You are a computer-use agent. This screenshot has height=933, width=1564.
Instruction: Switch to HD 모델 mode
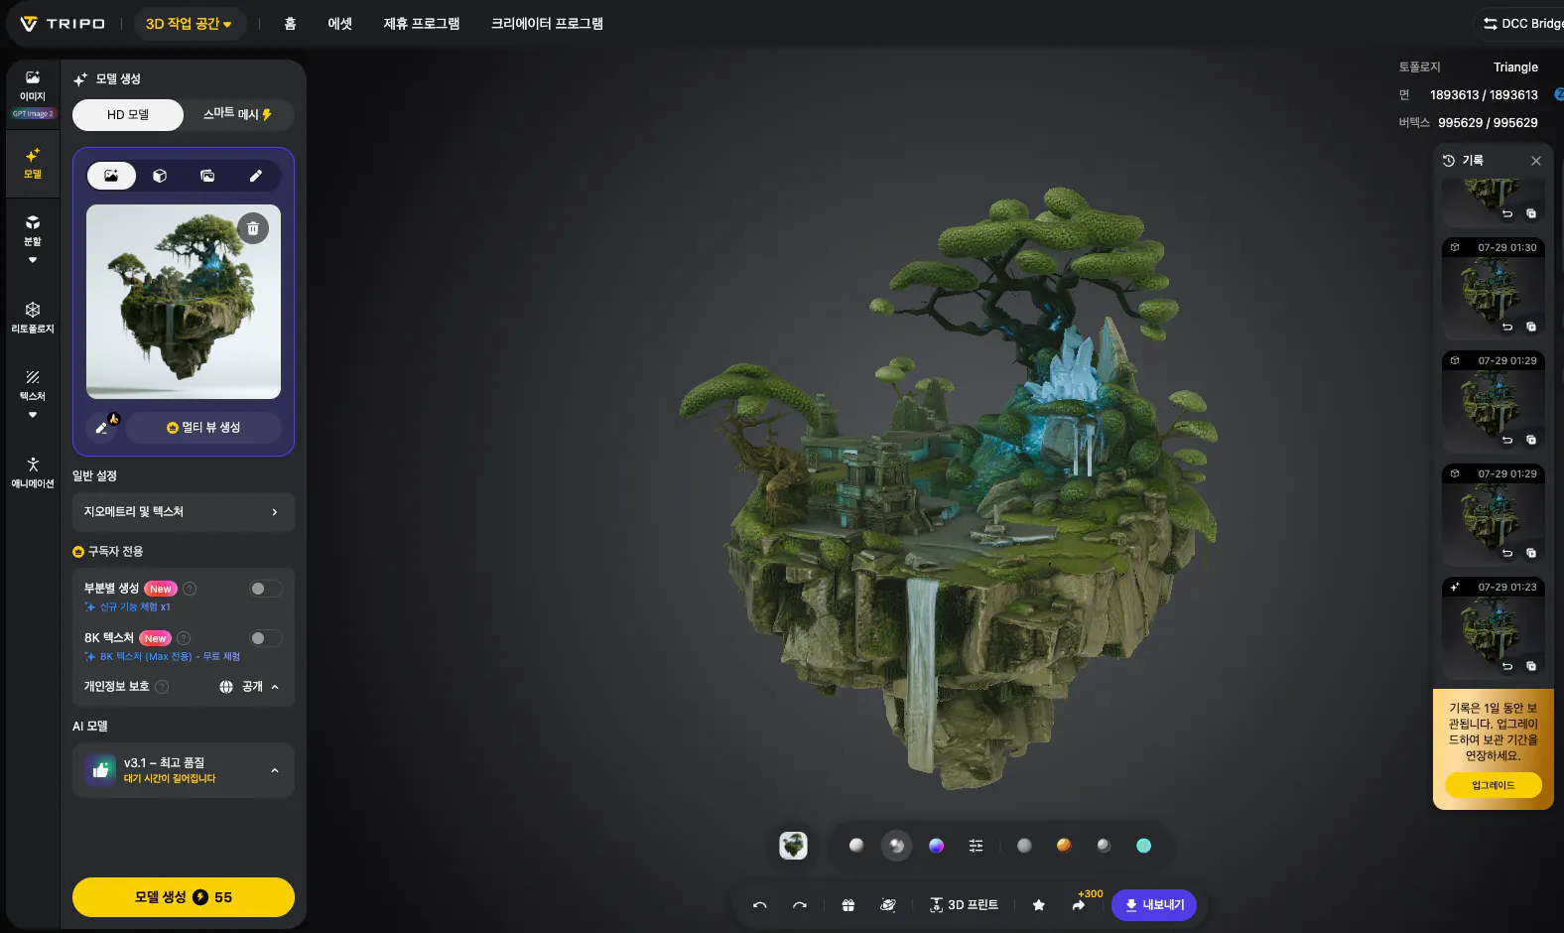pos(128,115)
